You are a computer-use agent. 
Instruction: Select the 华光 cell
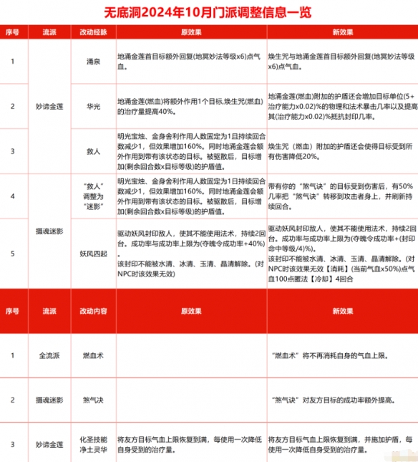[x=93, y=106]
